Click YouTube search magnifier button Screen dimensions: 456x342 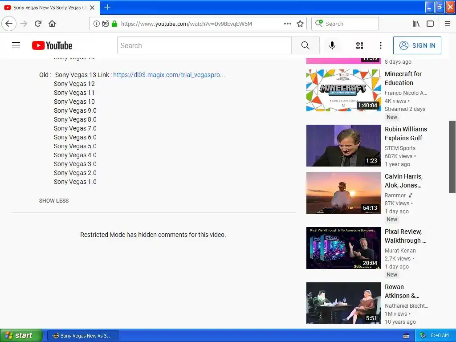pos(305,45)
